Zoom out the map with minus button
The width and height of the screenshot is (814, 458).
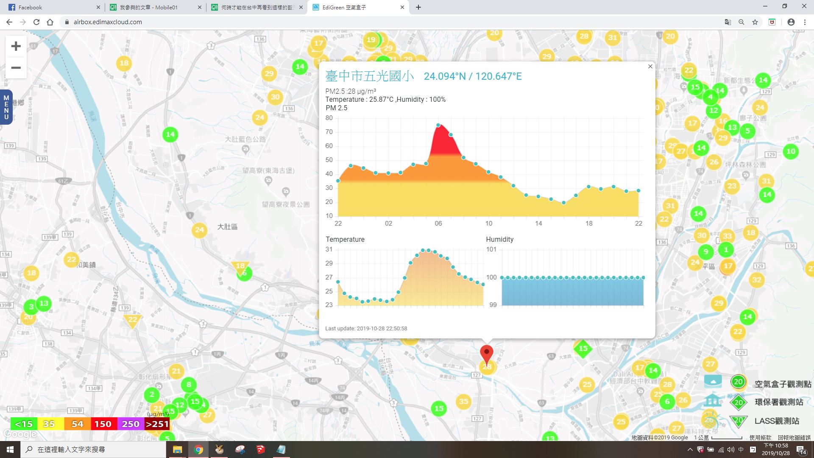point(16,68)
